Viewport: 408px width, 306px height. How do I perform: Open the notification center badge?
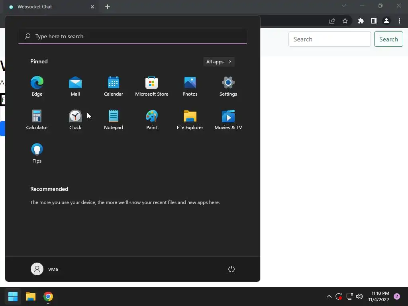point(397,296)
